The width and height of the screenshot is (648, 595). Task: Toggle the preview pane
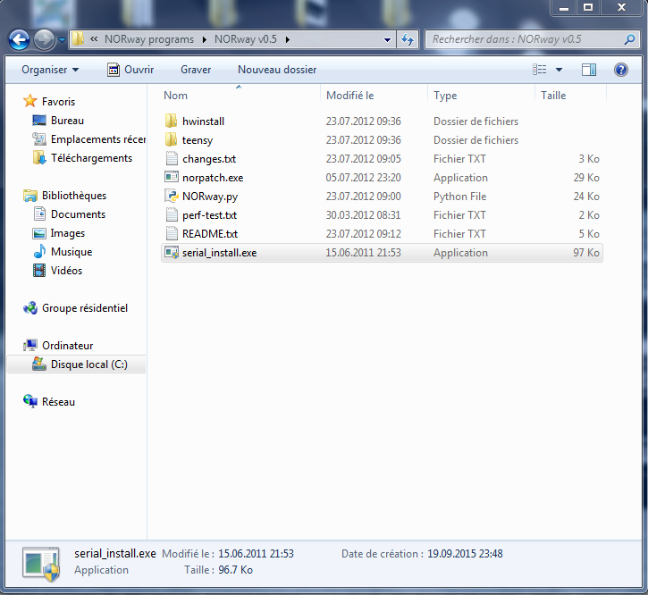pos(589,70)
